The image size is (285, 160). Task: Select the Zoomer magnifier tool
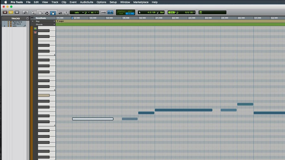[x=33, y=13]
